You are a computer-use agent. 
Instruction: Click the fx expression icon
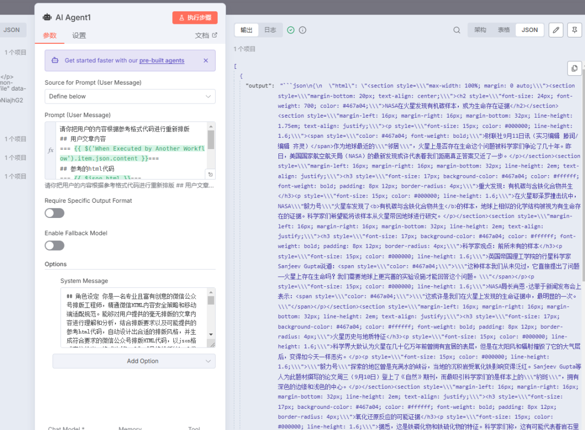[x=51, y=150]
